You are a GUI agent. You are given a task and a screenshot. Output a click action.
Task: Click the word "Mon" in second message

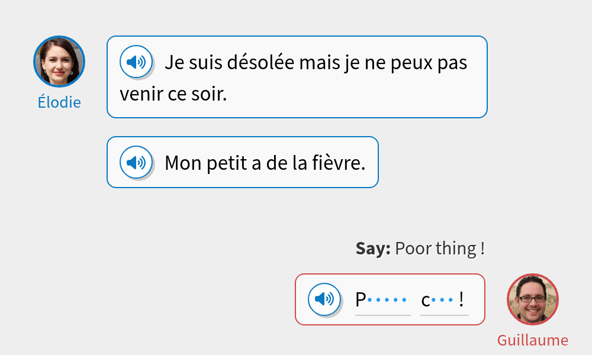(x=184, y=163)
